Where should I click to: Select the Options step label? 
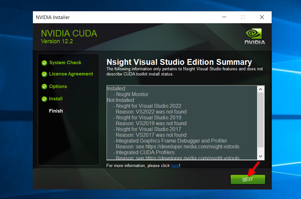click(58, 86)
